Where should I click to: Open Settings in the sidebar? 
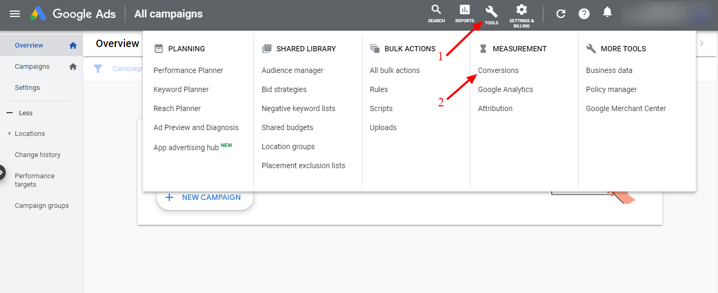coord(28,88)
